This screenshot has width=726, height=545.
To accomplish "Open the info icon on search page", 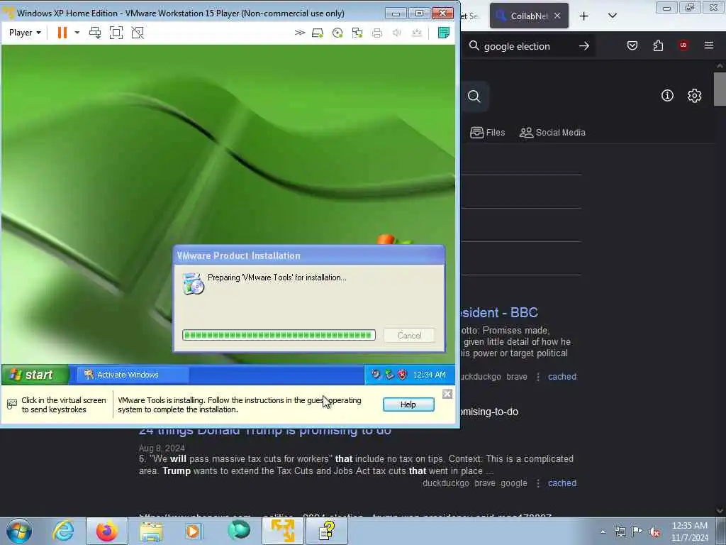I will [667, 96].
